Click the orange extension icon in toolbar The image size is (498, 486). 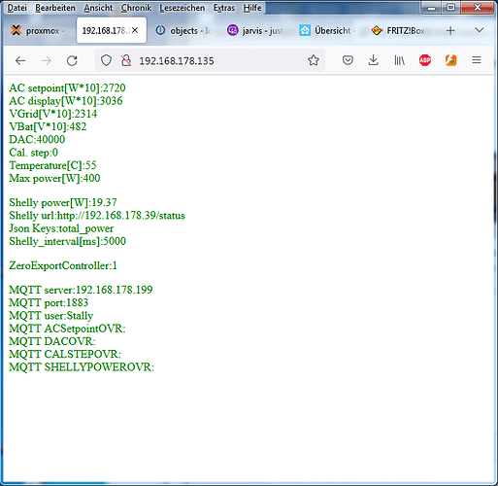[x=450, y=60]
